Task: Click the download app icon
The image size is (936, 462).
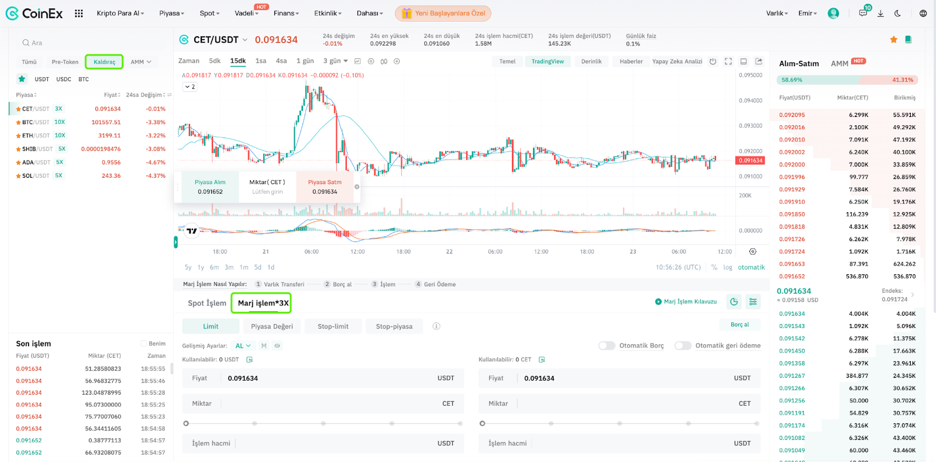Action: (880, 13)
